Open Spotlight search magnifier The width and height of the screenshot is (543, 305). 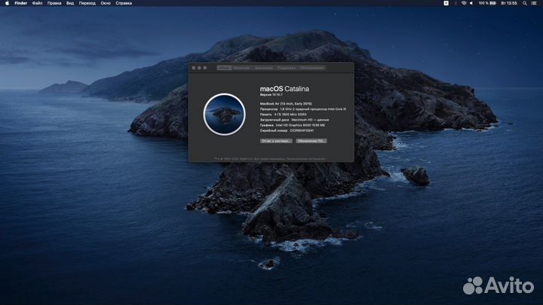point(526,3)
